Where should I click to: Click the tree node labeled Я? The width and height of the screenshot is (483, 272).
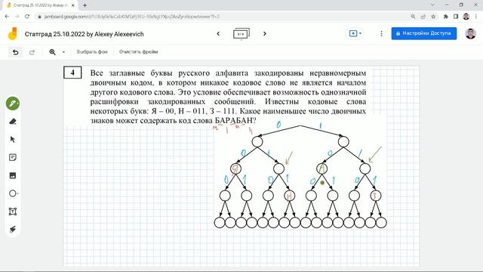point(235,168)
